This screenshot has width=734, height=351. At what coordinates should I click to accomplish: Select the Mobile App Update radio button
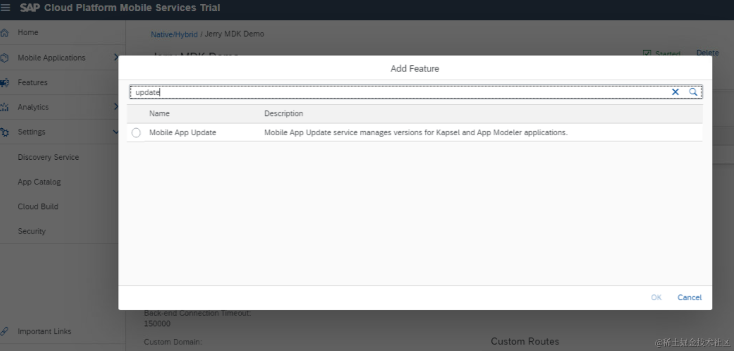tap(136, 133)
